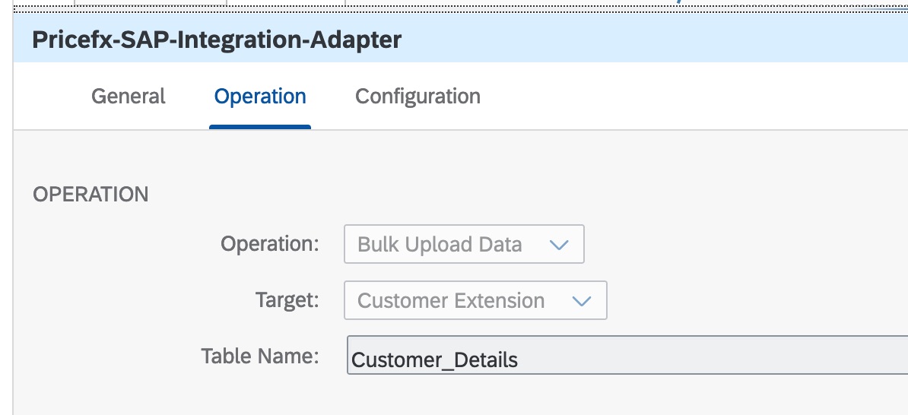
Task: Click the blue underline beneath Operation tab
Action: click(260, 127)
